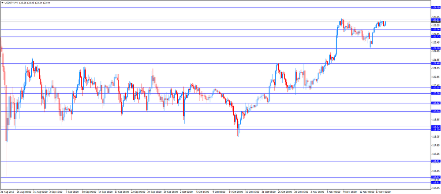Click the 119.24 level price label
This screenshot has height=194, width=441.
(x=436, y=111)
